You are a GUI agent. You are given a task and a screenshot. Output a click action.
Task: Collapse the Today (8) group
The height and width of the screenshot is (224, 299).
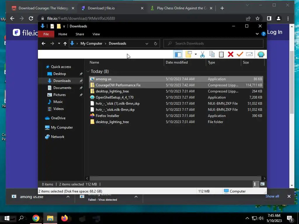[x=88, y=71]
